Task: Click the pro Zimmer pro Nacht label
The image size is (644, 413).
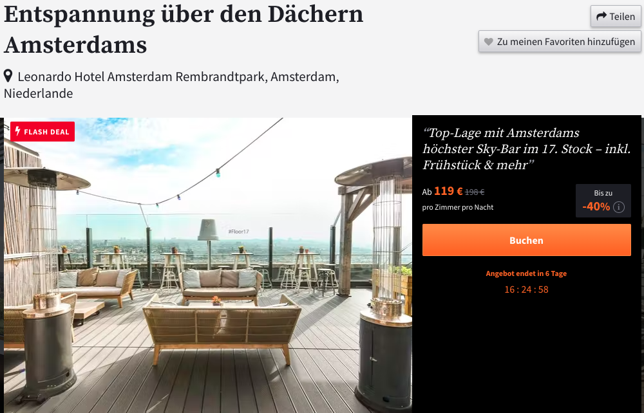Action: tap(458, 208)
